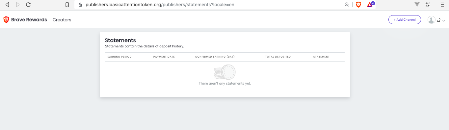Reload the page
Viewport: 449px width, 130px height.
(x=28, y=5)
